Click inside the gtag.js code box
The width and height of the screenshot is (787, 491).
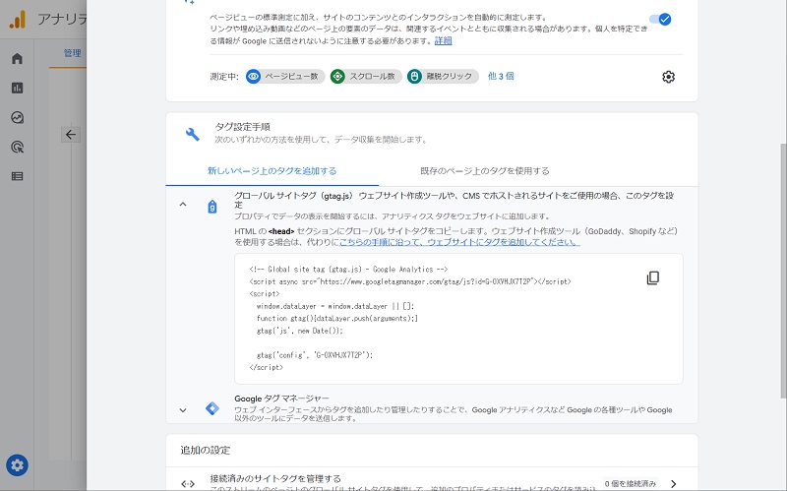(x=458, y=319)
